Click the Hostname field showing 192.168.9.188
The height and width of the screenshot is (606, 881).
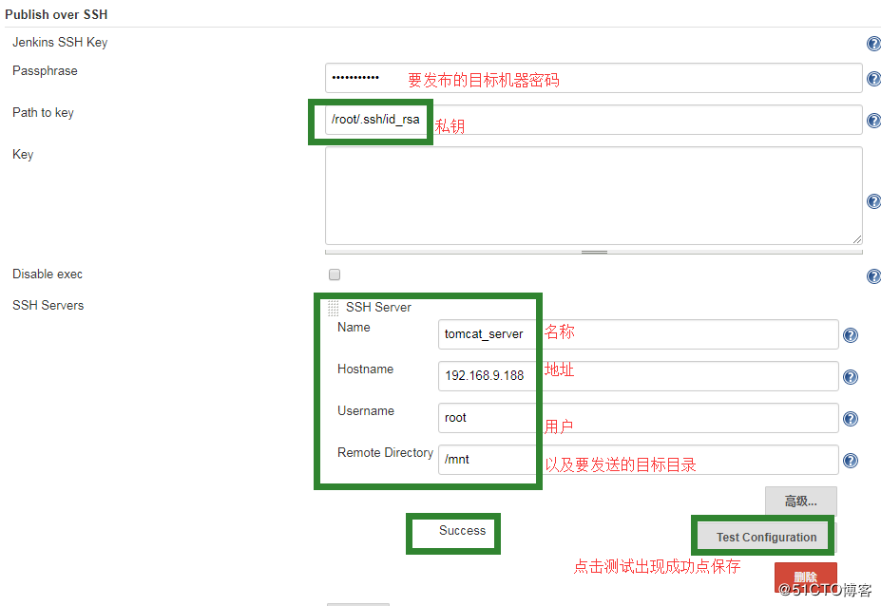click(x=638, y=376)
